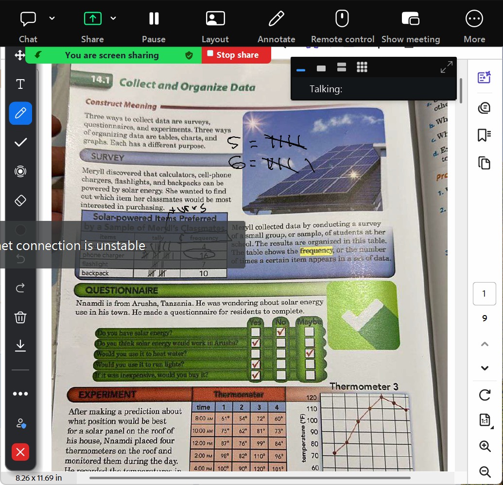The width and height of the screenshot is (503, 485).
Task: Go to next page arrow
Action: [485, 368]
